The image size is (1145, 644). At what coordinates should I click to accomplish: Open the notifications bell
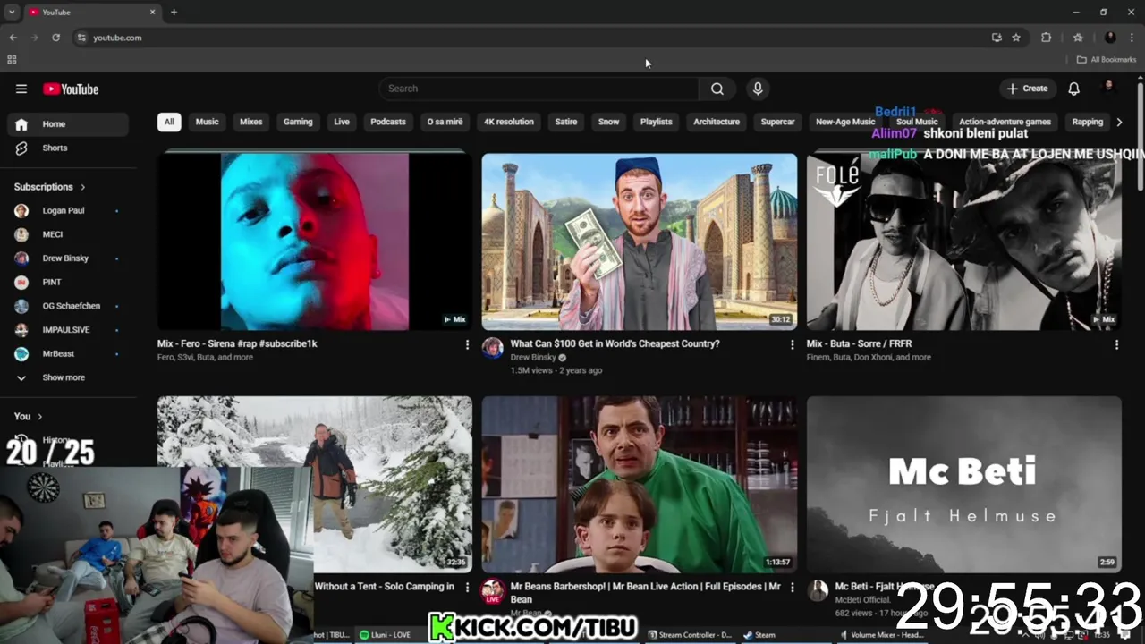click(x=1073, y=89)
